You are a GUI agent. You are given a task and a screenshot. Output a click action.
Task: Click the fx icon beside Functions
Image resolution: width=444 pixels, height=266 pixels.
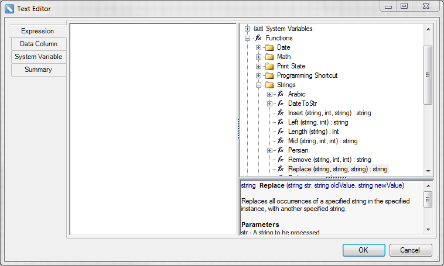click(x=258, y=38)
